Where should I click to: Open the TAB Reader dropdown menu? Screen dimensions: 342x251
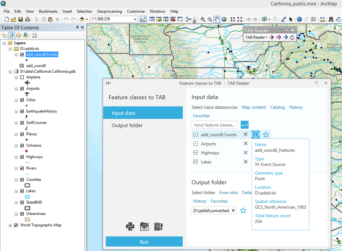coord(256,37)
